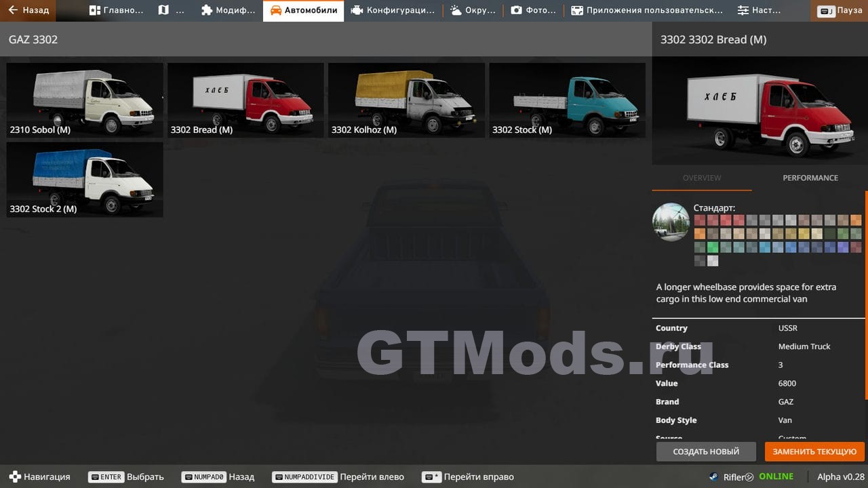Click the Country value USSR

coord(788,328)
